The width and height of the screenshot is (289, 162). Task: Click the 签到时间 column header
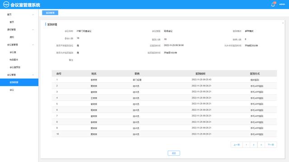pyautogui.click(x=200, y=74)
